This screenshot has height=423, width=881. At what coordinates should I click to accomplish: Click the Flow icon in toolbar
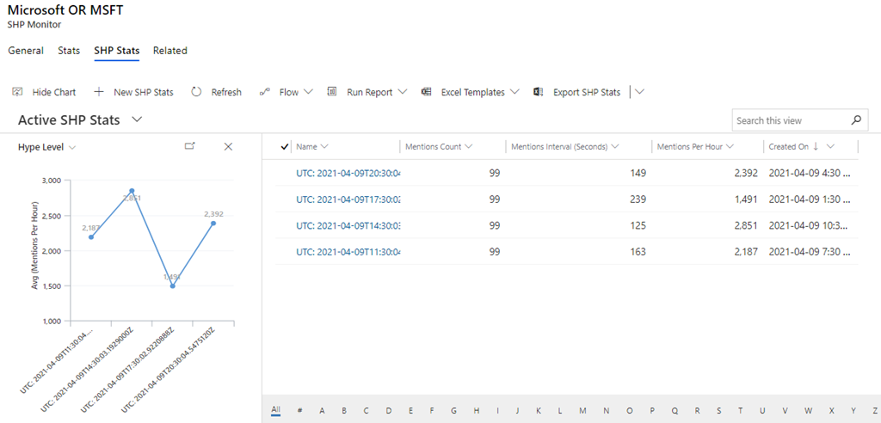coord(264,92)
